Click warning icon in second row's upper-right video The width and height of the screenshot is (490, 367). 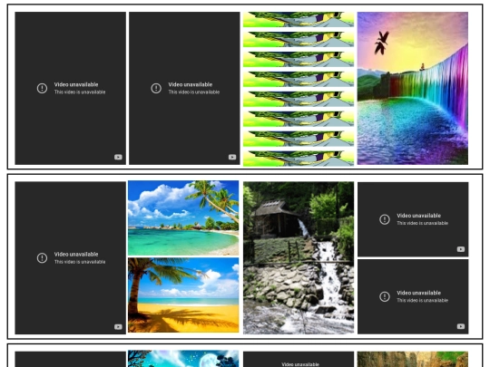click(x=385, y=219)
